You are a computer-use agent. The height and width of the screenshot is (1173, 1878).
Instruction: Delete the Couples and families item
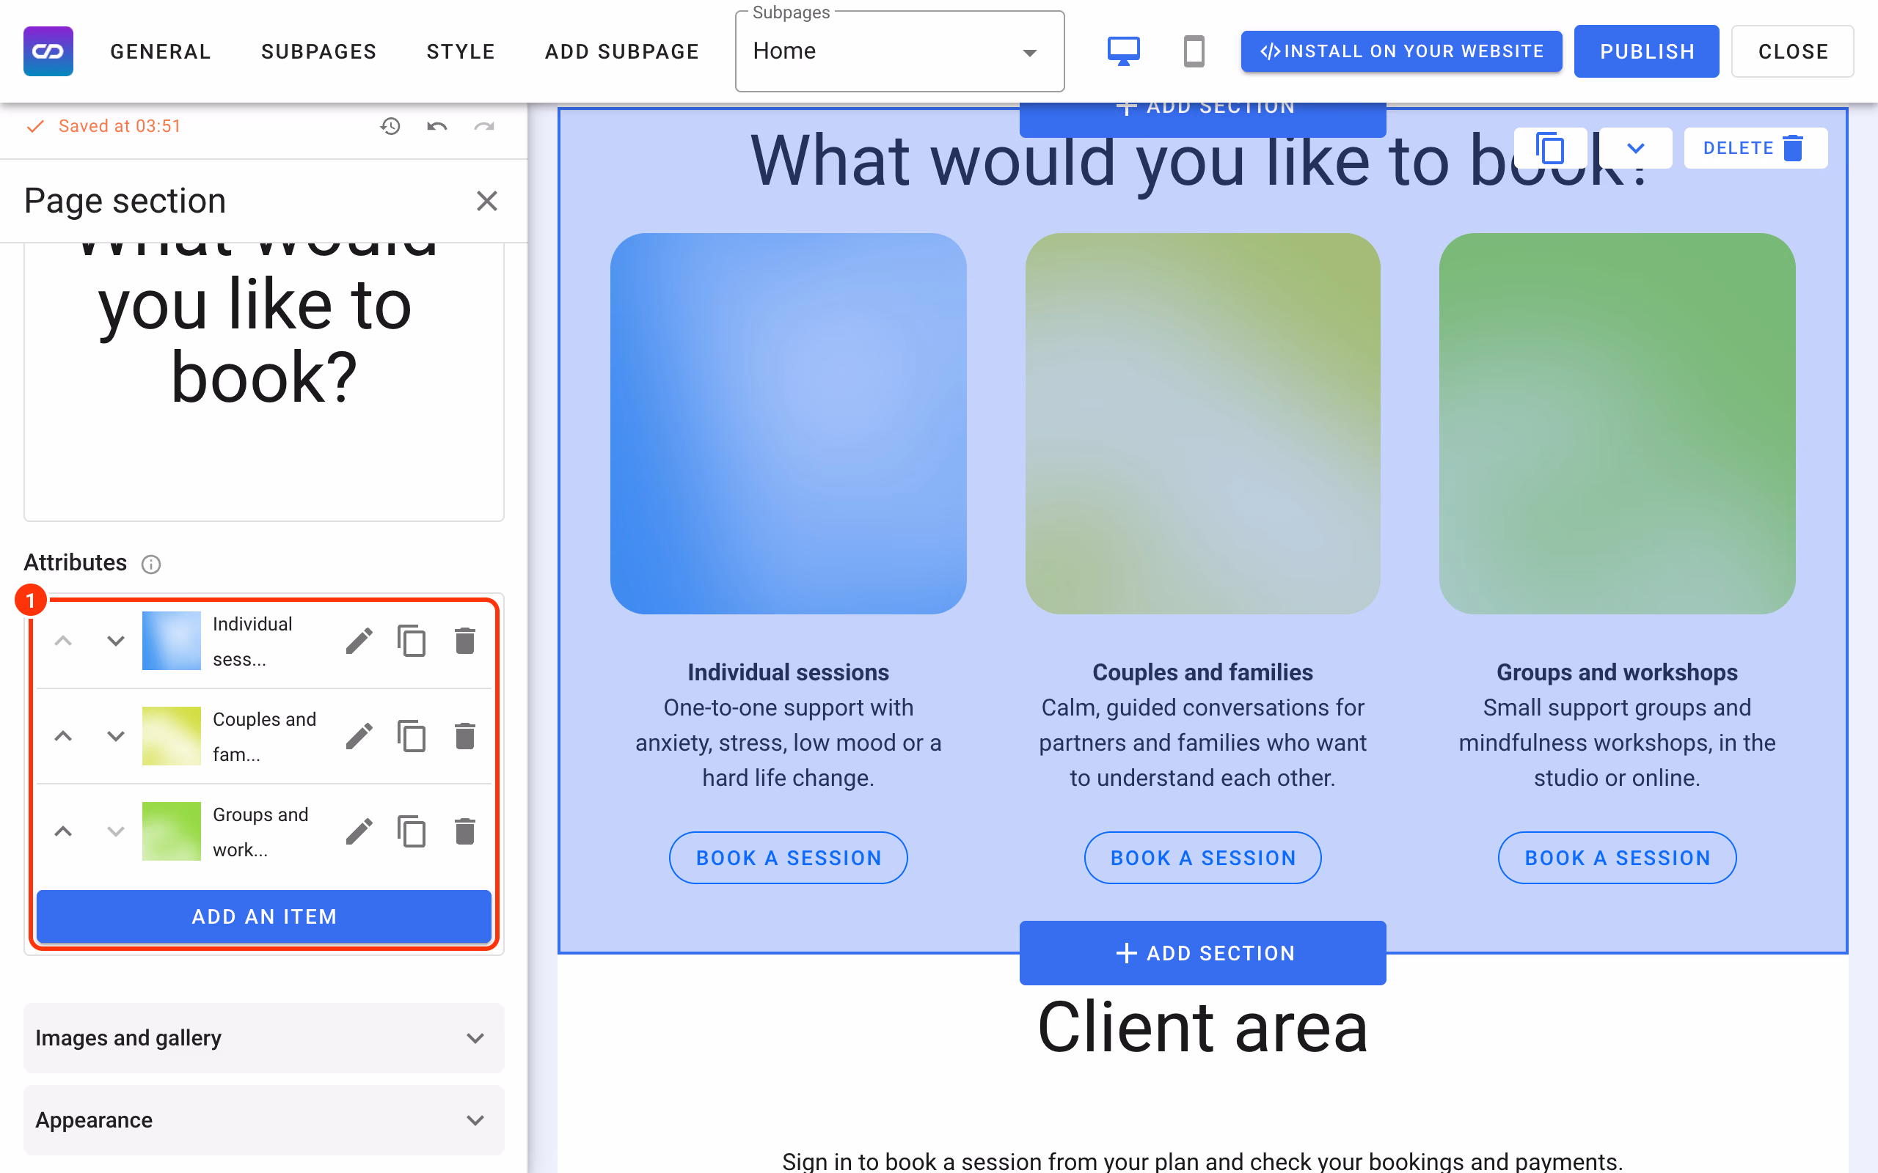point(465,736)
